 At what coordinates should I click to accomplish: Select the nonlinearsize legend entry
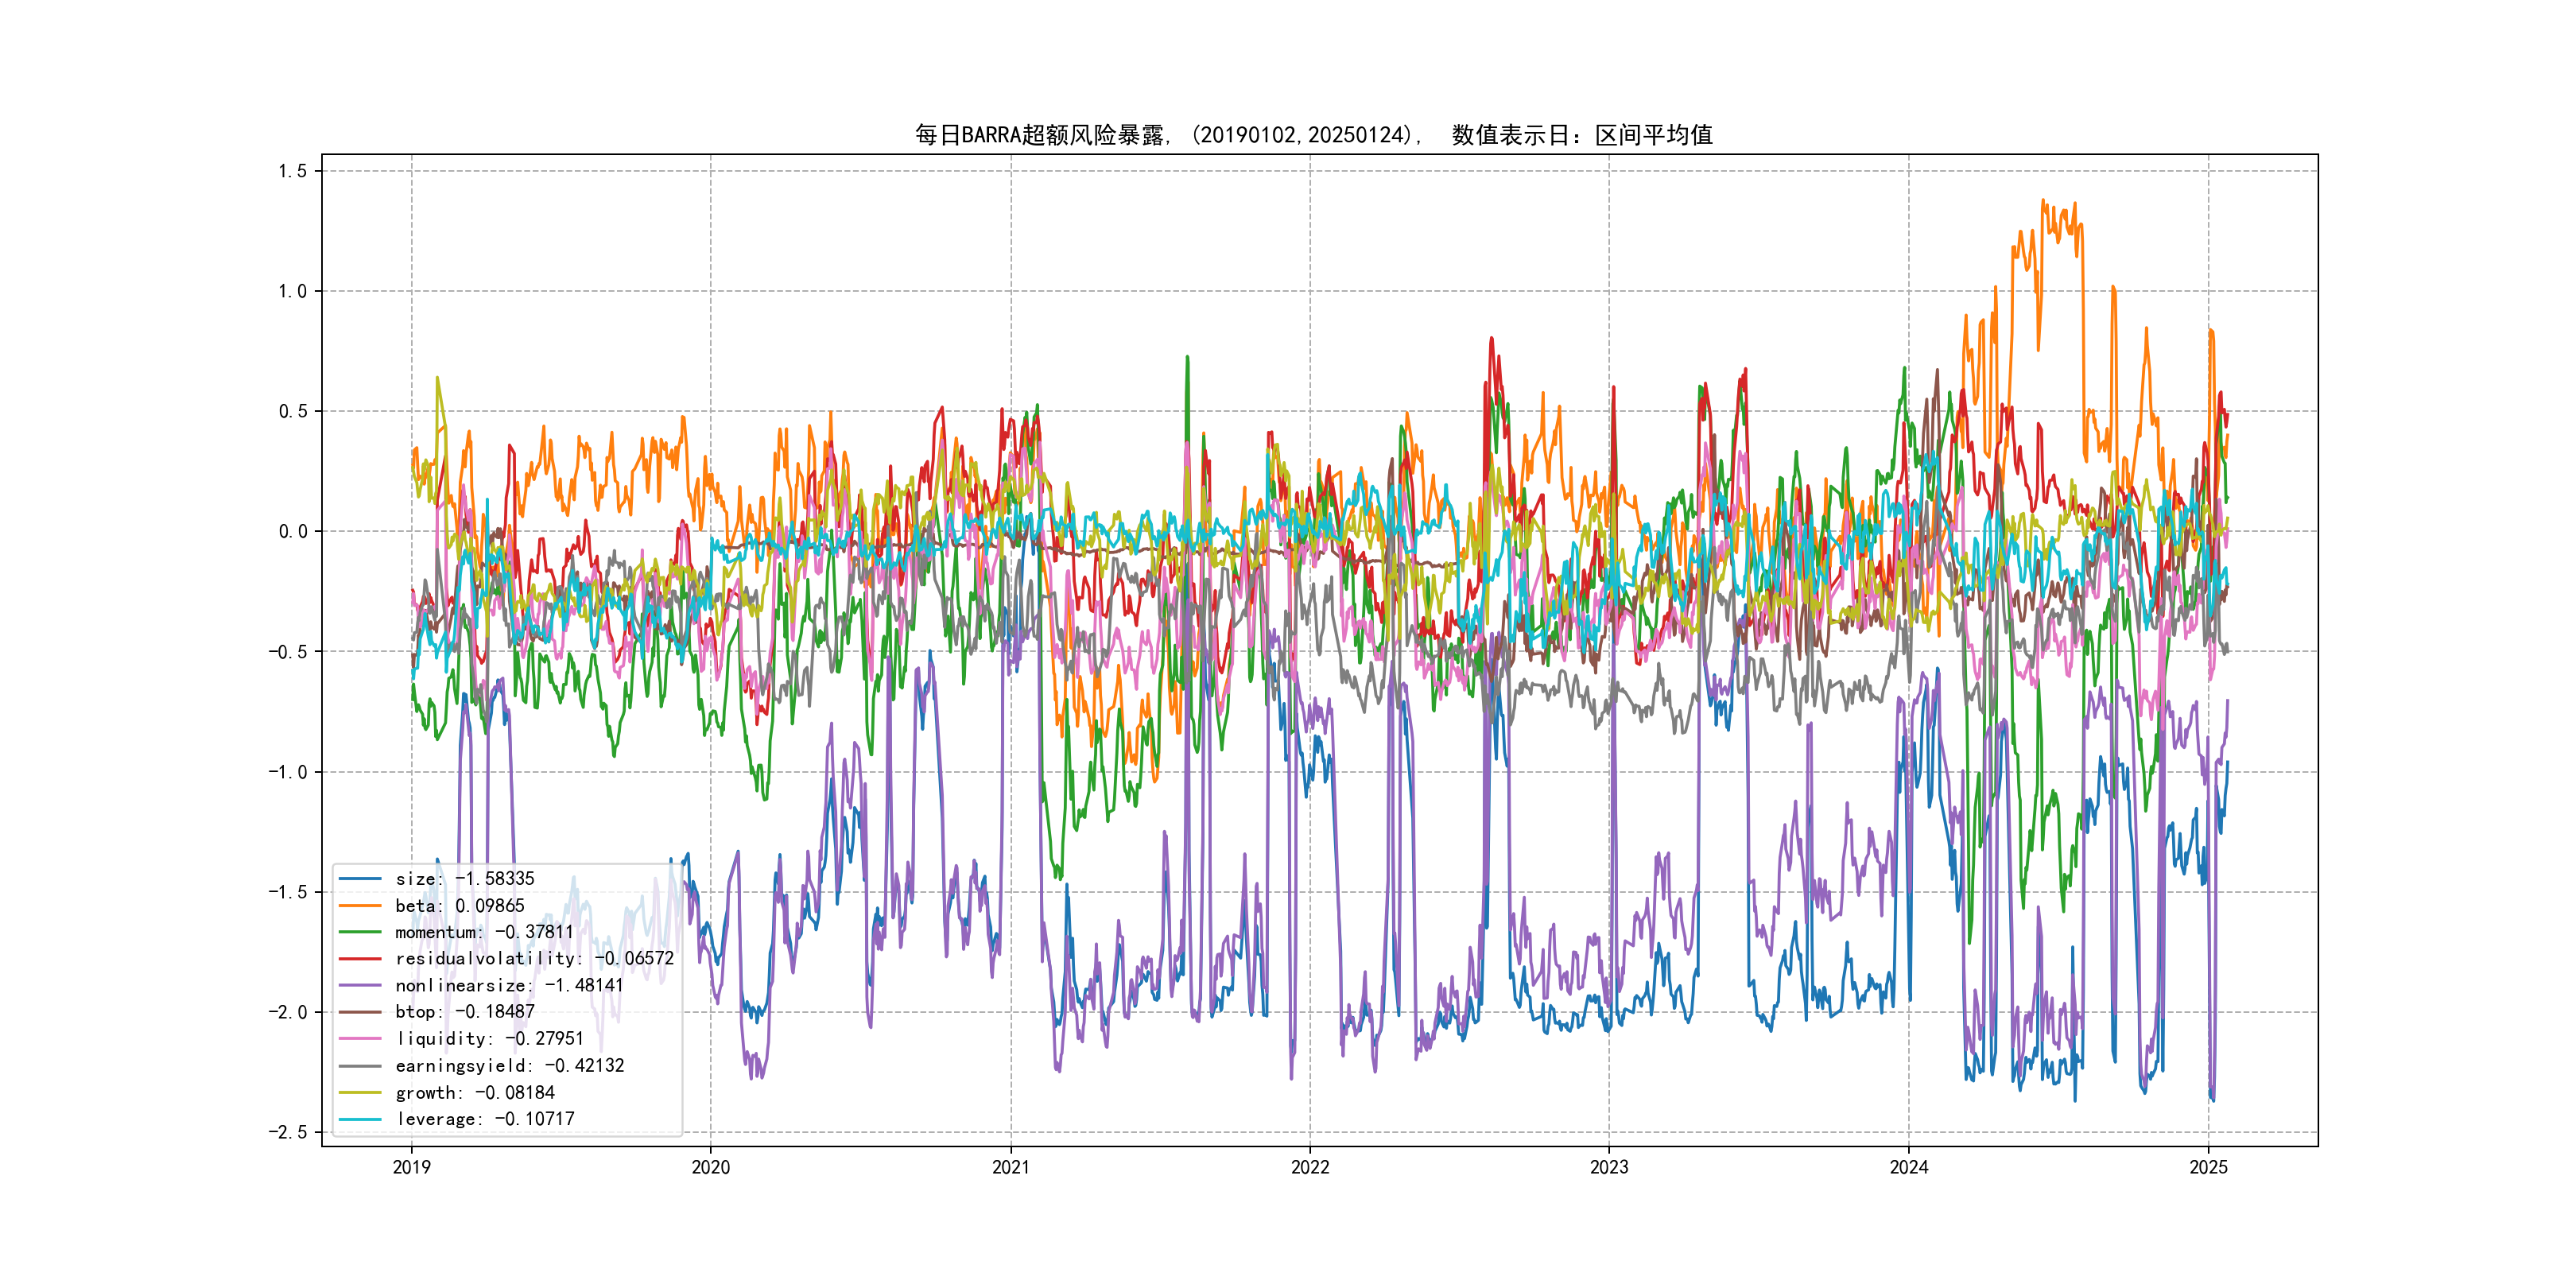pos(509,986)
